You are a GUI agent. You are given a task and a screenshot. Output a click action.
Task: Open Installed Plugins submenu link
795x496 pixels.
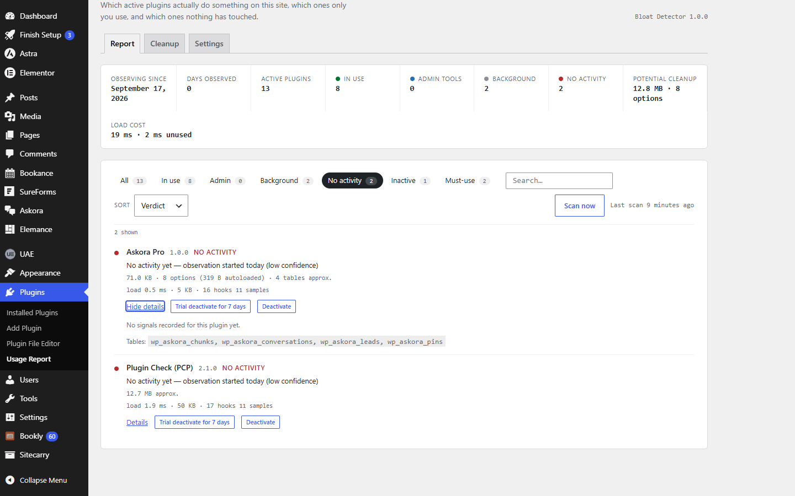[32, 312]
